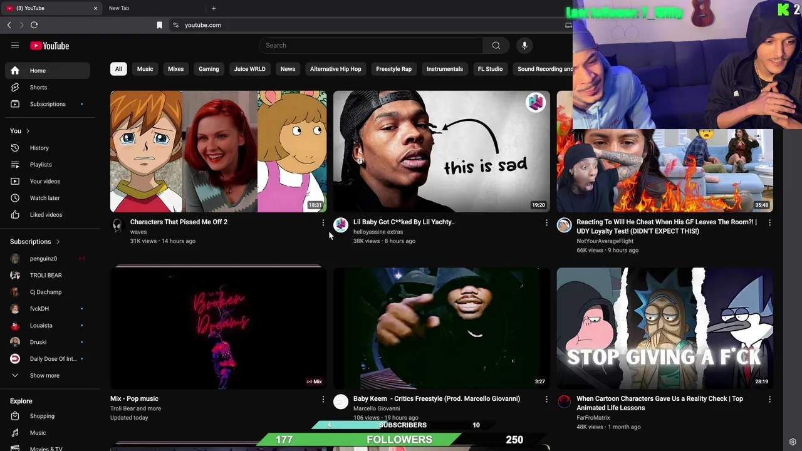Click the bookmark icon in address bar
Viewport: 802px width, 451px height.
[x=159, y=25]
